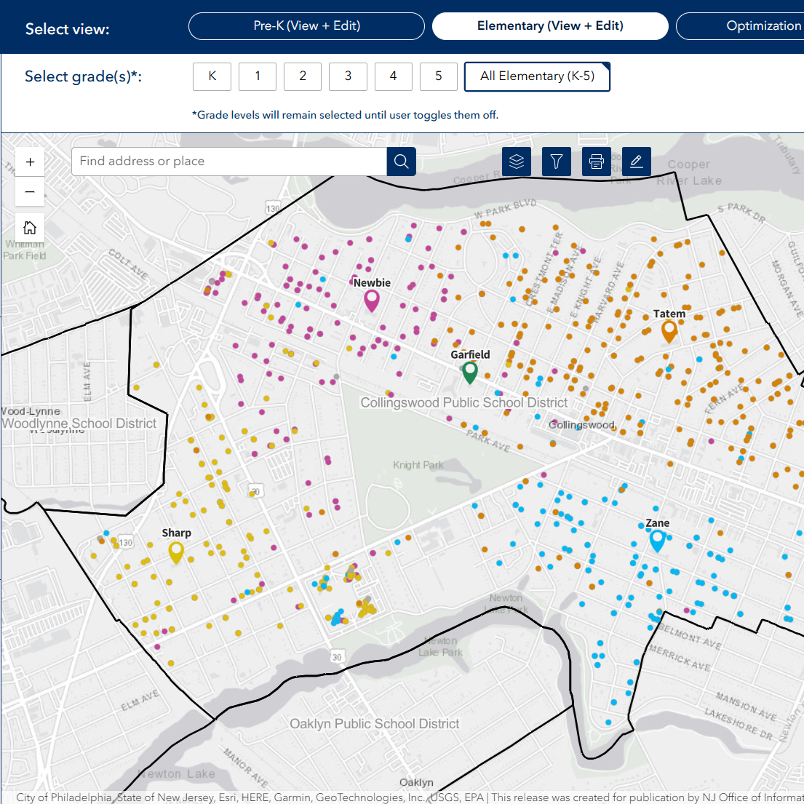The image size is (804, 804).
Task: Toggle grade K filter
Action: [x=212, y=76]
